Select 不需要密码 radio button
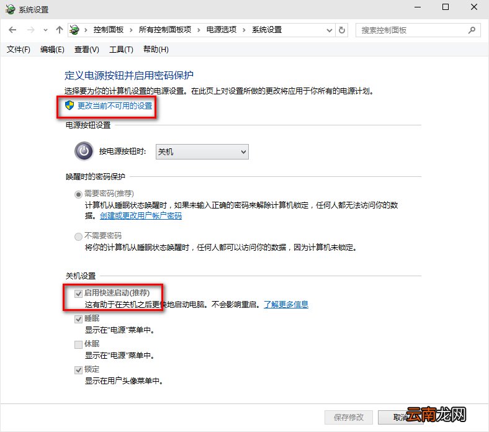The height and width of the screenshot is (432, 489). (x=78, y=236)
